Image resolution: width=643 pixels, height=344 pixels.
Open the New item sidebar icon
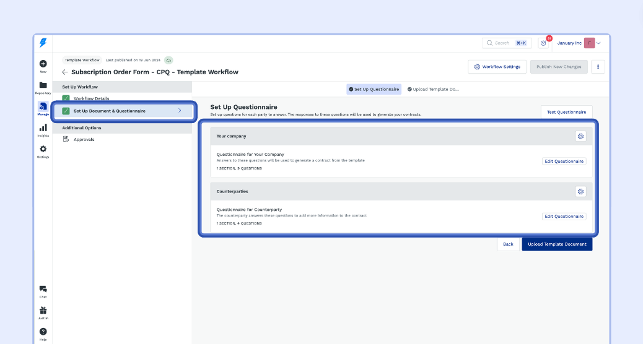point(43,64)
